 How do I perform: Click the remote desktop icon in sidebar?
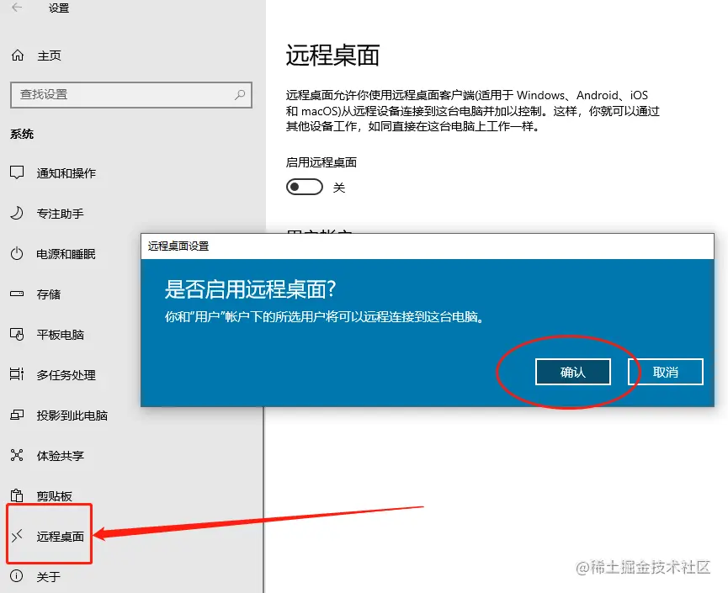click(17, 536)
